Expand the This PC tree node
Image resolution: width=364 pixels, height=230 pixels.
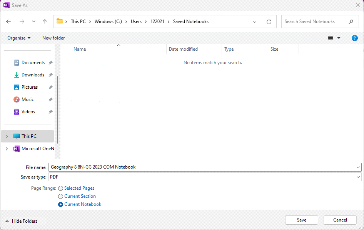coord(7,136)
